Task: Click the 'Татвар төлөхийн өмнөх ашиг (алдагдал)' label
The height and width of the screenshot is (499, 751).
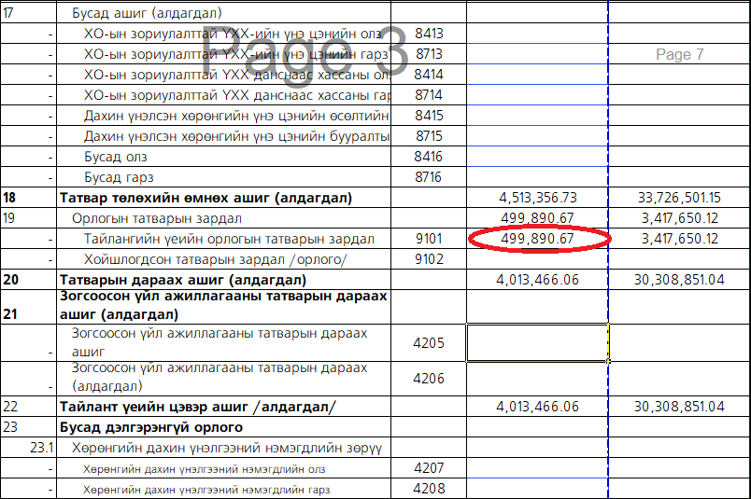Action: tap(205, 198)
